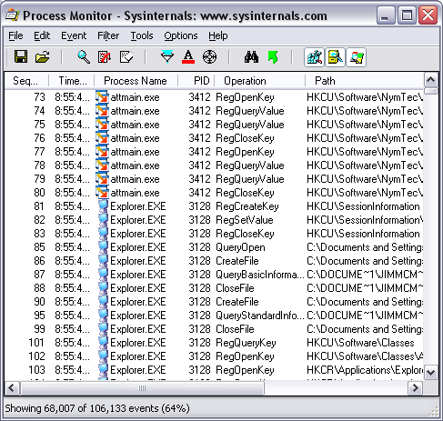
Task: Open Highlight via red letter A icon
Action: [188, 56]
